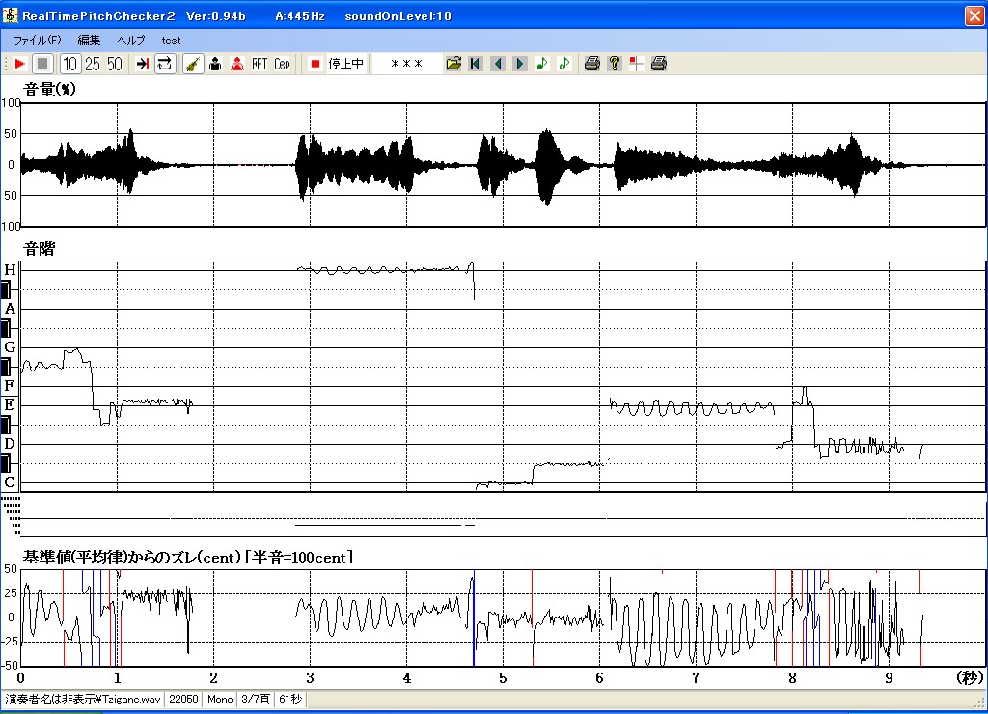Click the A:445Hz text in title bar

point(300,15)
